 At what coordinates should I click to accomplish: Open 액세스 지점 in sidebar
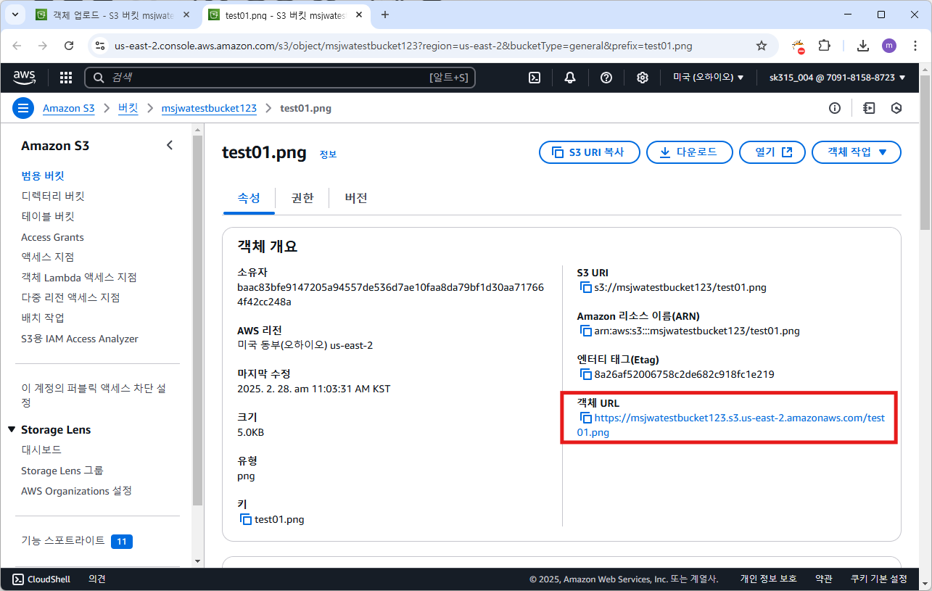click(48, 257)
